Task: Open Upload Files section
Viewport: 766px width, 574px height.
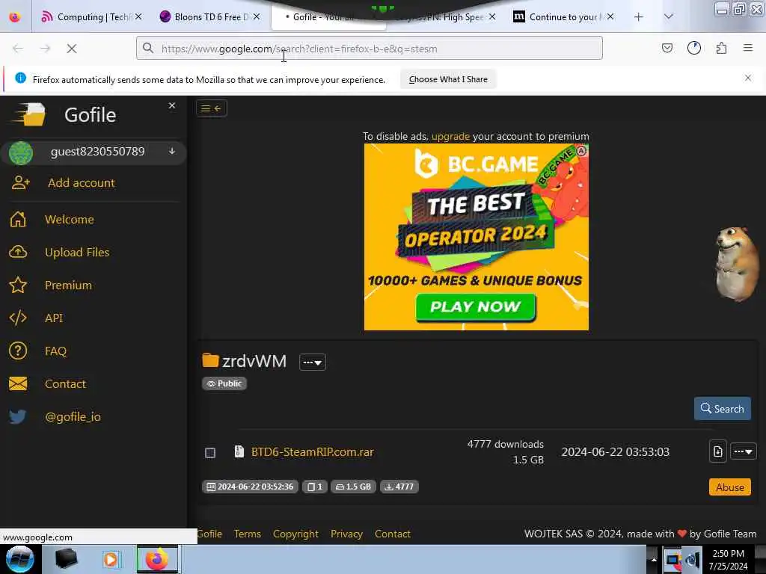Action: tap(77, 253)
